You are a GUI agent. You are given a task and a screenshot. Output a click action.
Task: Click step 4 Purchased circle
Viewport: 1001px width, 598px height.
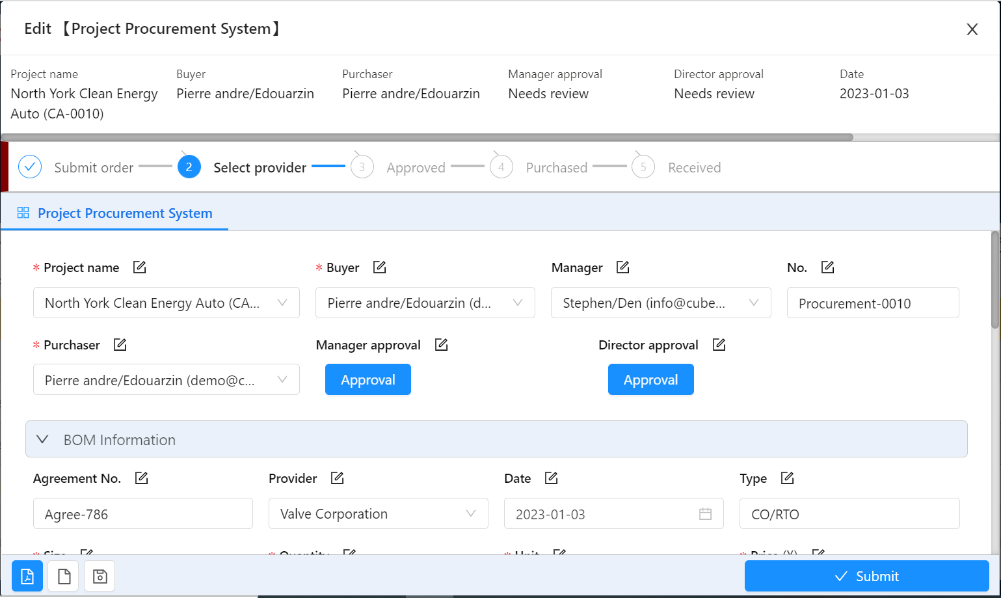[501, 167]
